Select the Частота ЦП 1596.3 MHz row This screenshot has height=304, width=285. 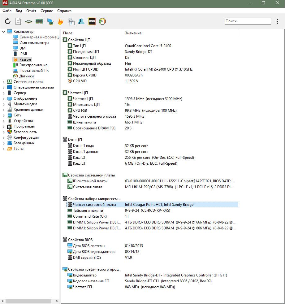click(152, 99)
